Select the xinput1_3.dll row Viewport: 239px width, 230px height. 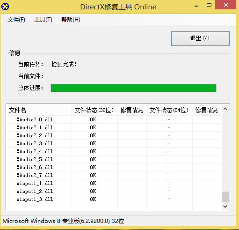point(114,199)
